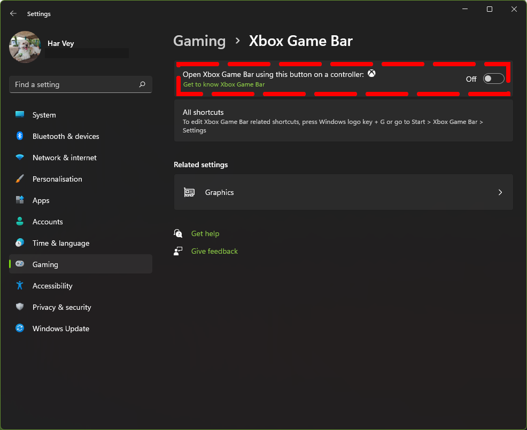Screen dimensions: 527x430
Task: Select Gaming label in sidebar
Action: click(45, 264)
